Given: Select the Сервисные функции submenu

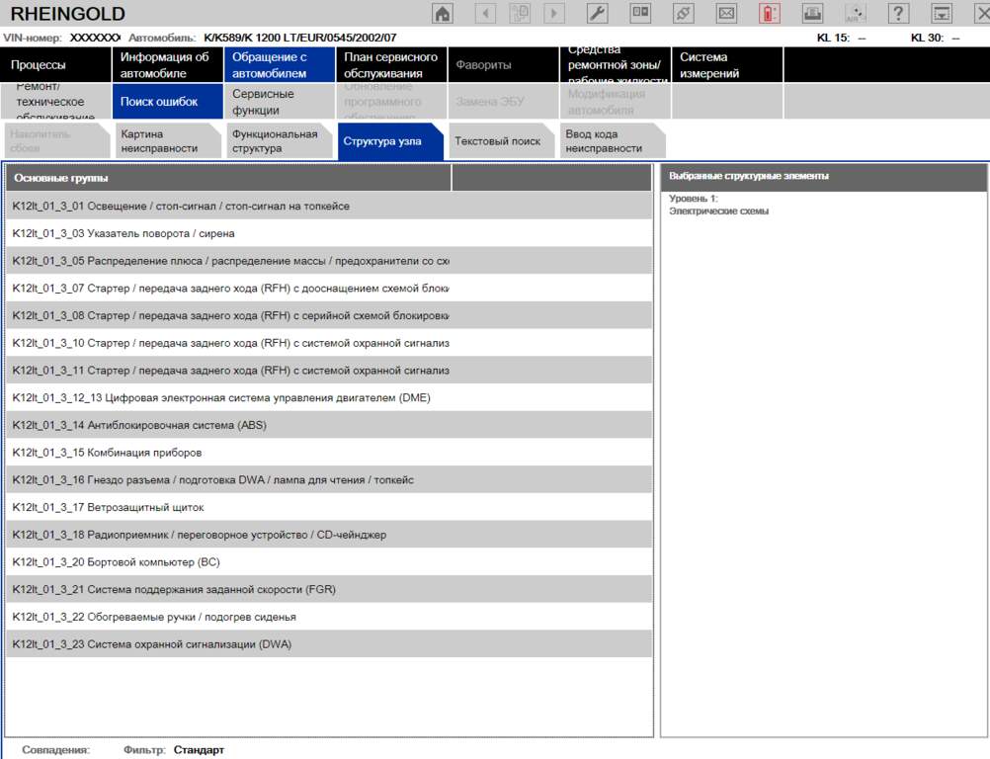Looking at the screenshot, I should 279,102.
